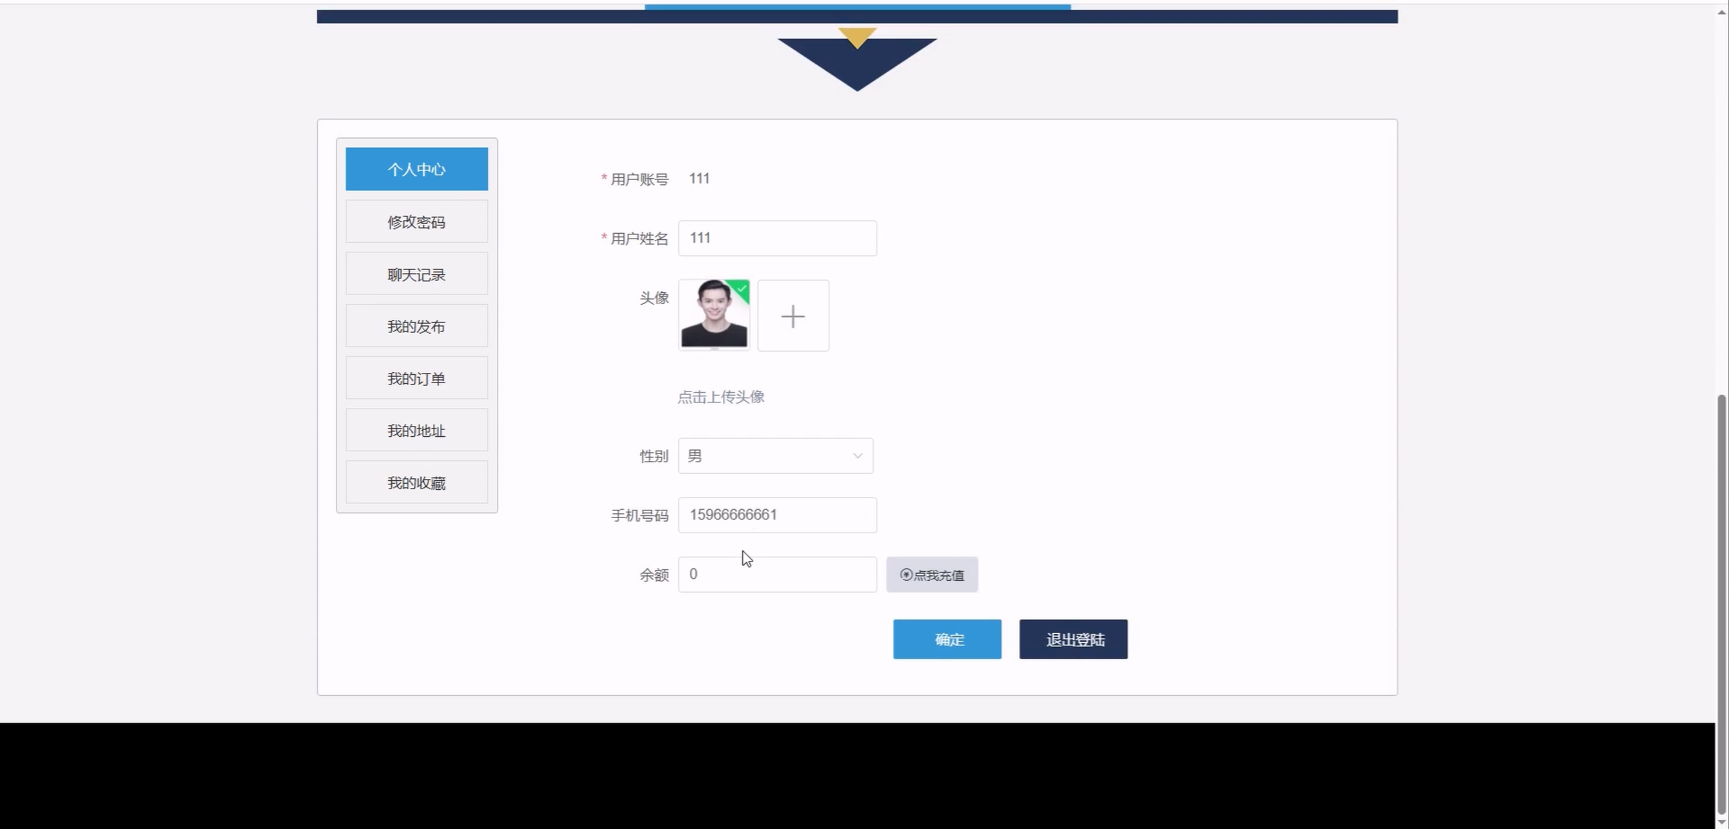Focus the 用户姓名 input field
Screen dimensions: 1729x829
point(776,238)
